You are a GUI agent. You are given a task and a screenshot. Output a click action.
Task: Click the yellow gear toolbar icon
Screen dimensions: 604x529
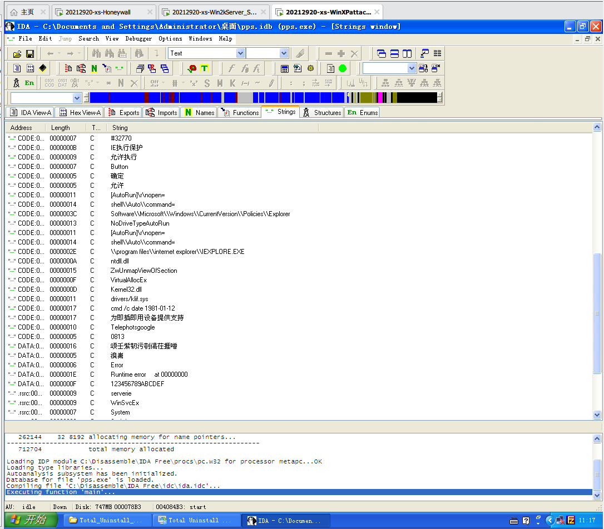310,68
